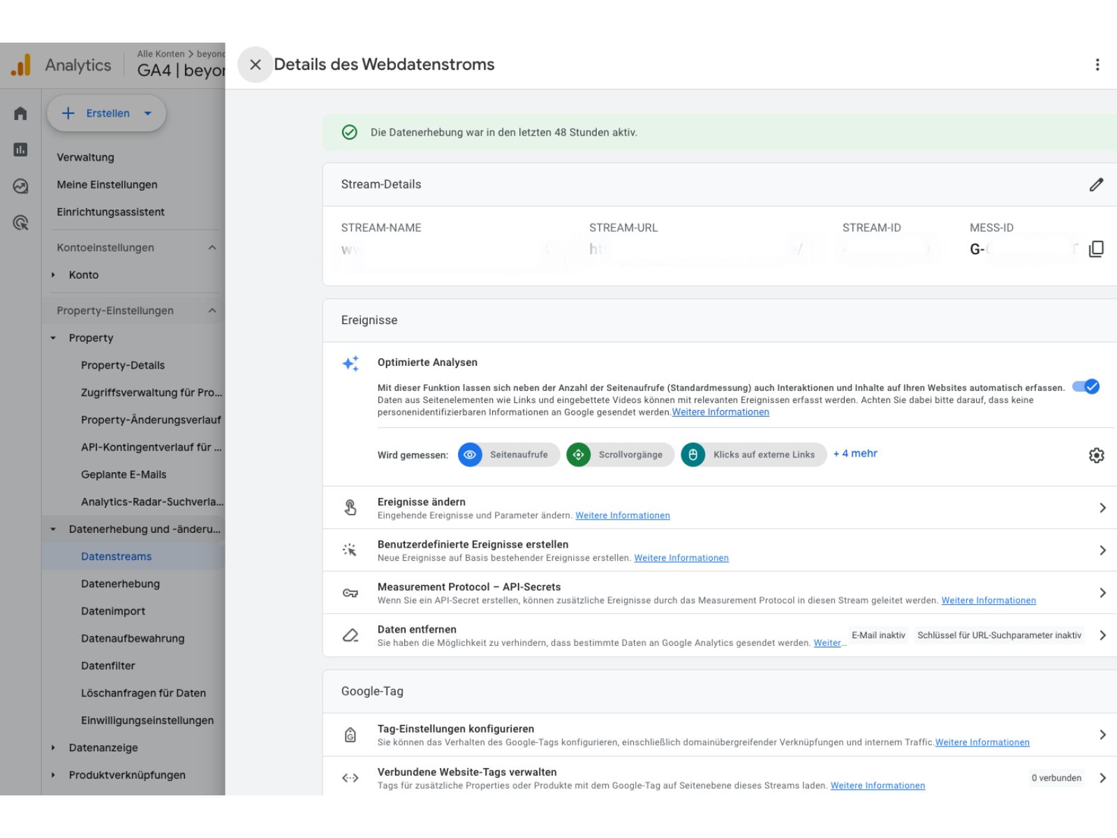Open Weitere Informationen link for Measurement Protocol
Image resolution: width=1117 pixels, height=838 pixels.
pyautogui.click(x=989, y=601)
